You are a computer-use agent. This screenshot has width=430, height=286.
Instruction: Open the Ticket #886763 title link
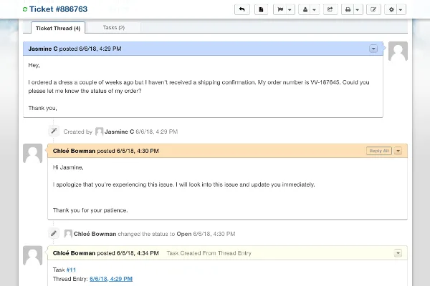(x=58, y=9)
